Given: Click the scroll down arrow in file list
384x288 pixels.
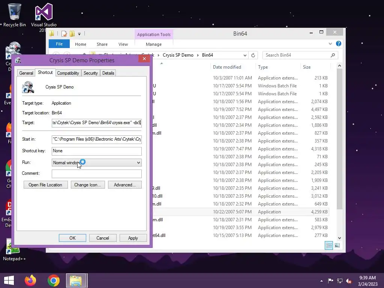Looking at the screenshot, I should [339, 238].
